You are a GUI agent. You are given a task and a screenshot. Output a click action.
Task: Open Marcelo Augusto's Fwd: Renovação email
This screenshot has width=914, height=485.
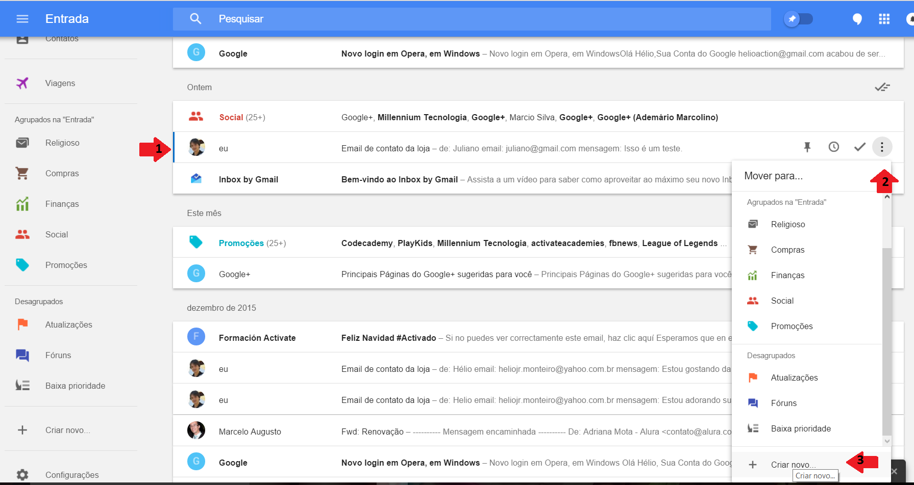[x=452, y=432]
